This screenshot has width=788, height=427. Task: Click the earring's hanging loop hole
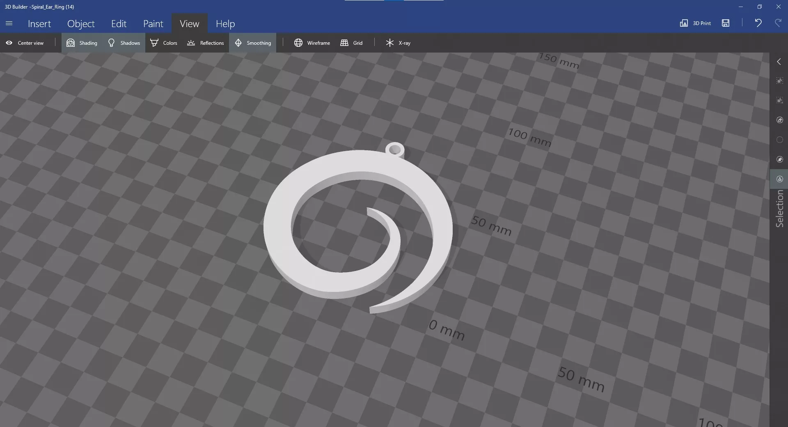(394, 149)
